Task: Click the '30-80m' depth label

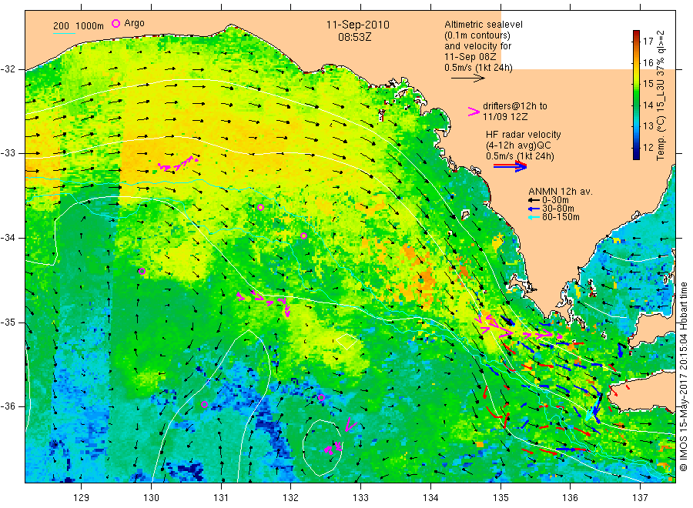Action: (x=557, y=209)
